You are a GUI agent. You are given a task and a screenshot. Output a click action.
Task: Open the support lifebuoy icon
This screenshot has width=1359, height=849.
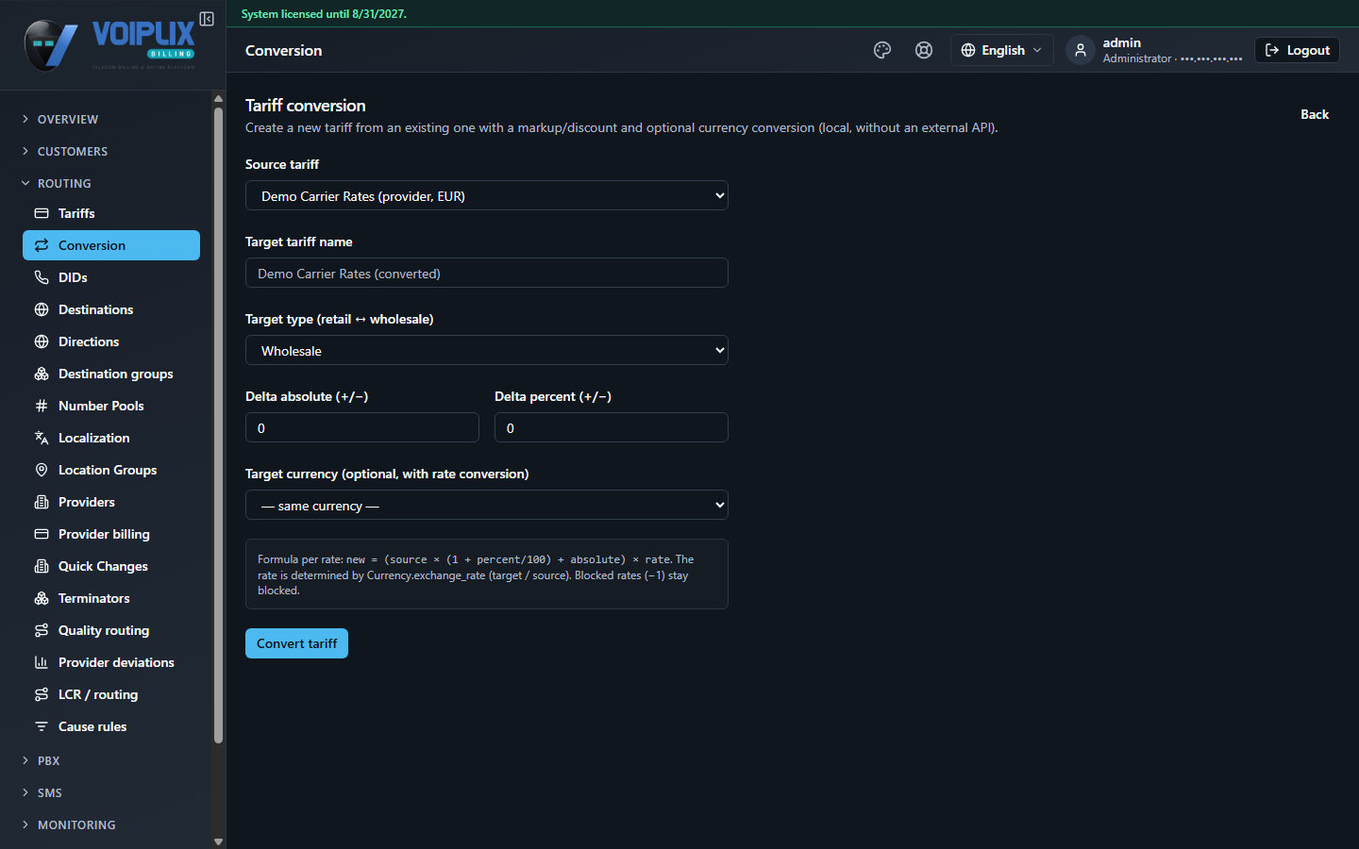tap(924, 50)
